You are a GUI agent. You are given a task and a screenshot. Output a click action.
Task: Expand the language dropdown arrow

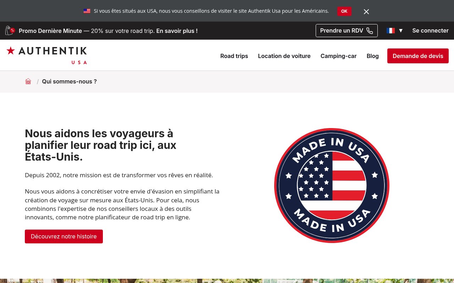[401, 31]
